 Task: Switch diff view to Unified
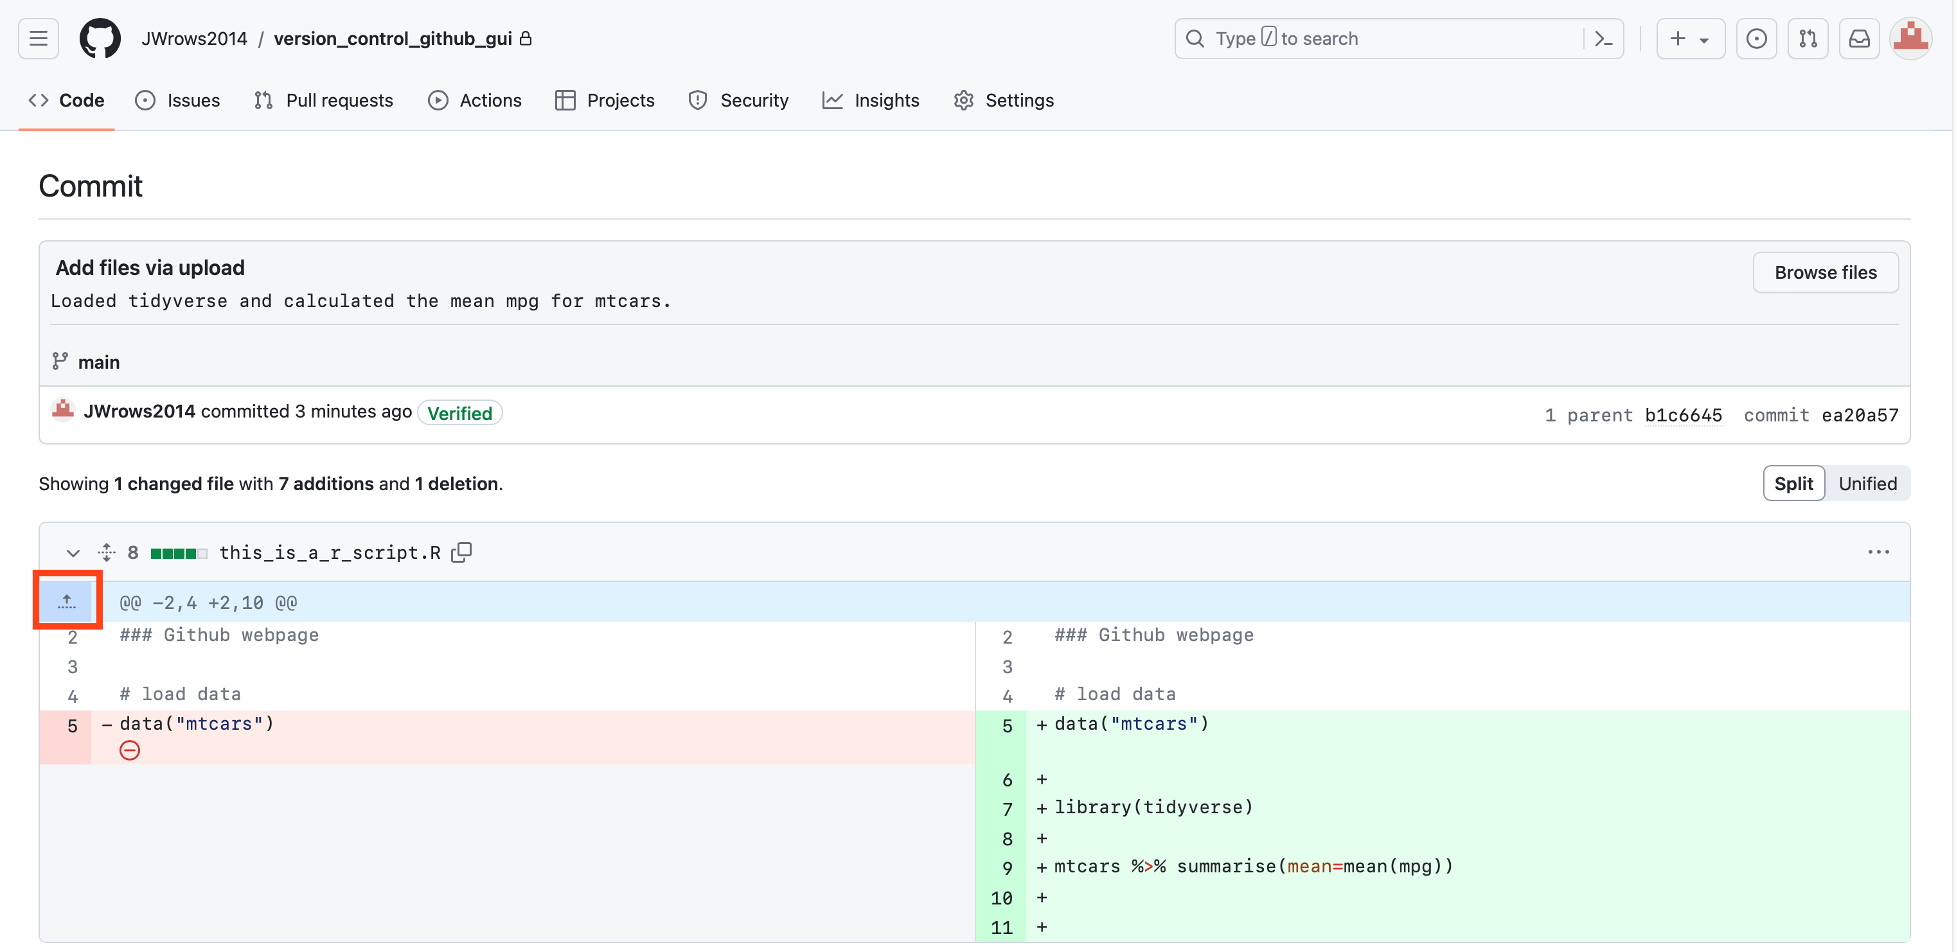coord(1867,484)
